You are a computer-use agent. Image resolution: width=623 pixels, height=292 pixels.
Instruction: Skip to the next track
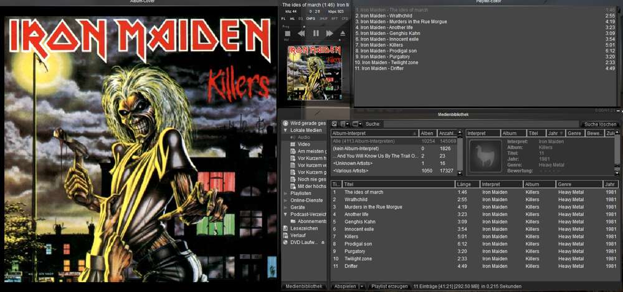(329, 34)
